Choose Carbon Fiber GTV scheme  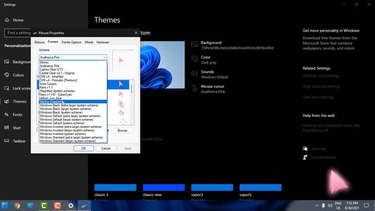tap(73, 69)
